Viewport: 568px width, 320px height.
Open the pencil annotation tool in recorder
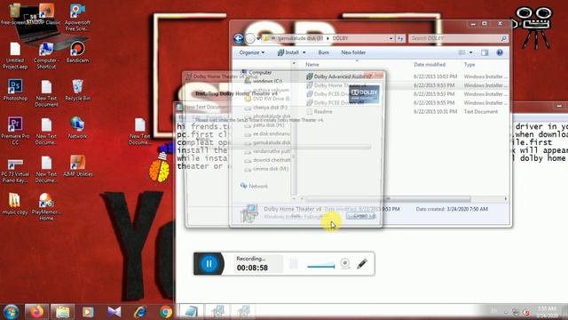tap(362, 264)
